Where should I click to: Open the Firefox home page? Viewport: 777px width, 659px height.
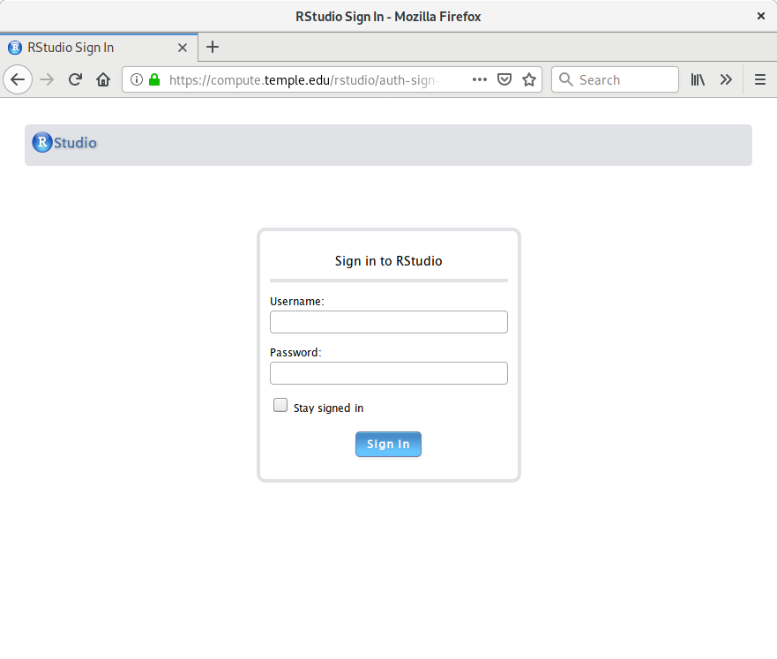tap(103, 79)
